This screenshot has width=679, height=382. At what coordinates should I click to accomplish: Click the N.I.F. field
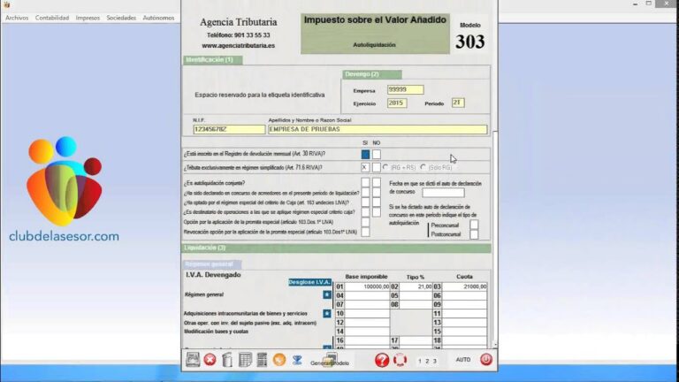click(229, 129)
